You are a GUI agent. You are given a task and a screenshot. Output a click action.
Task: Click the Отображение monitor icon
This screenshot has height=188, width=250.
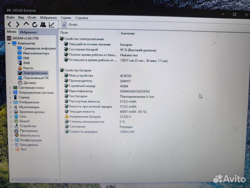click(16, 102)
